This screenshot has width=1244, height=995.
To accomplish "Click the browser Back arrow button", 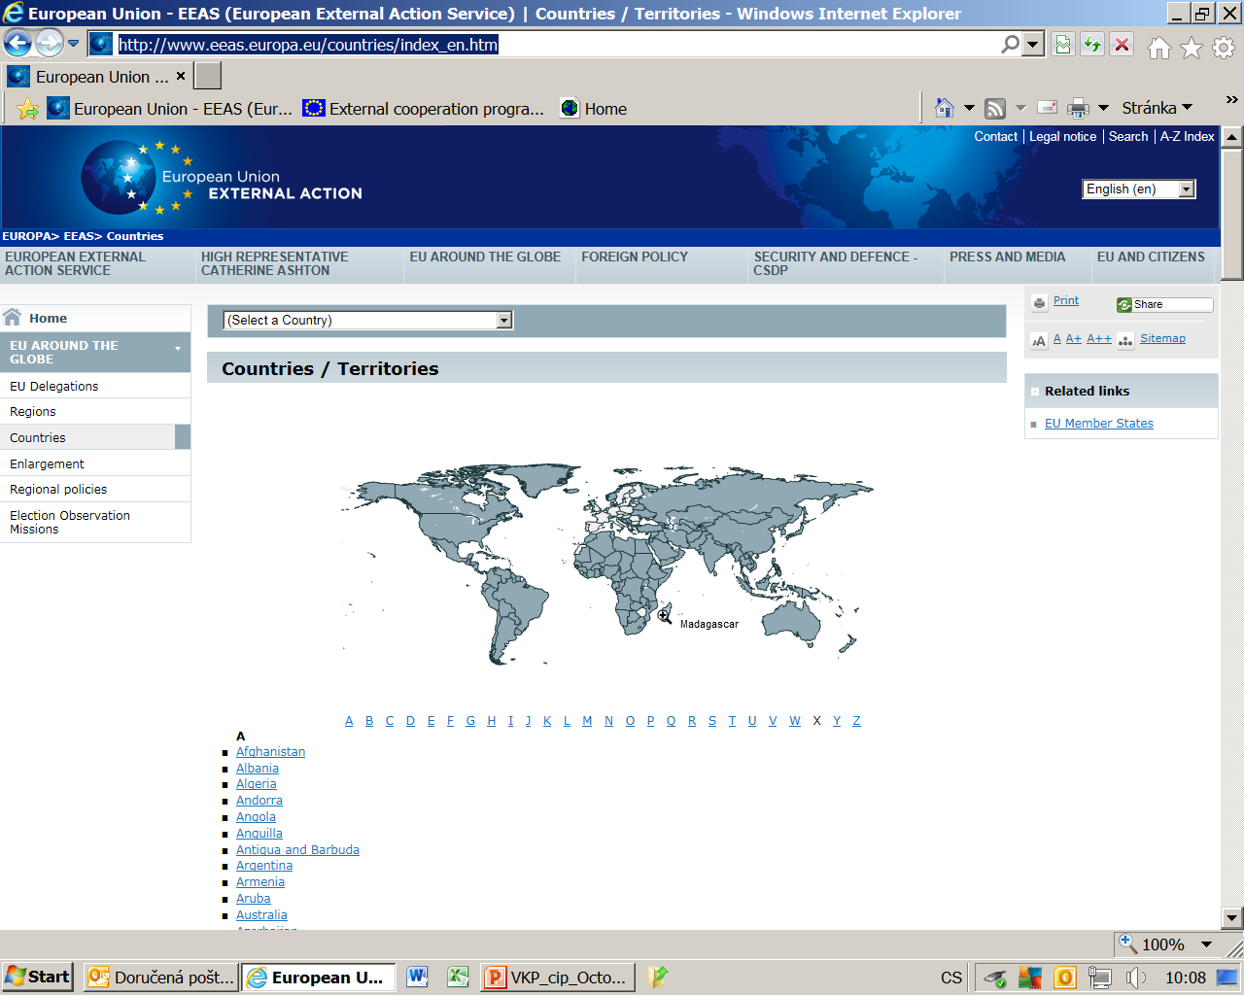I will click(18, 43).
